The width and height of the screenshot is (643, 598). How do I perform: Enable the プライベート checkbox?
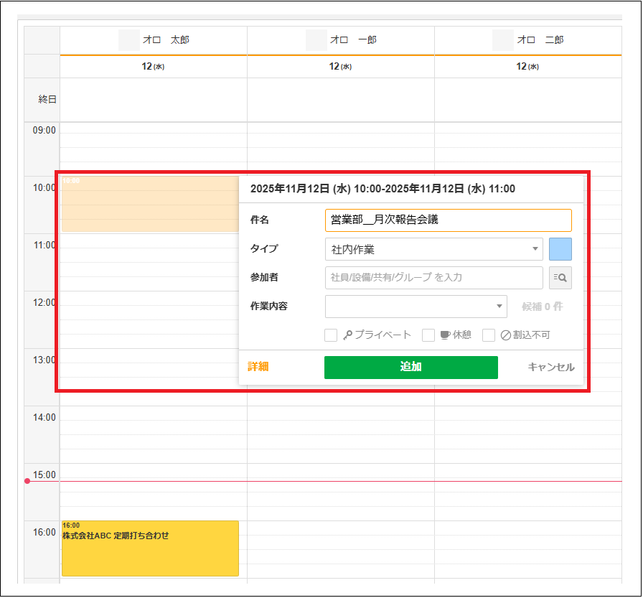click(331, 335)
